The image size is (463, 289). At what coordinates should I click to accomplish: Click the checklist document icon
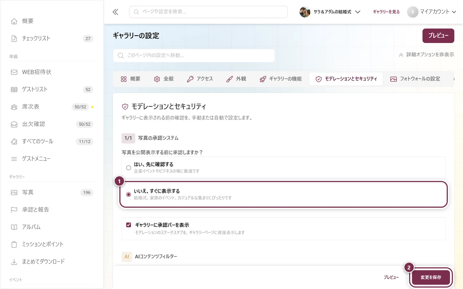point(14,39)
